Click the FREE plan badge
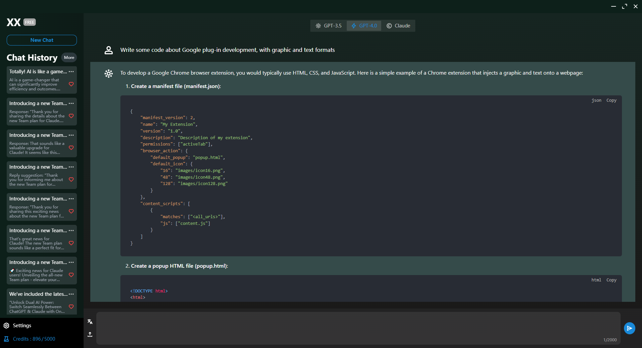Viewport: 642px width, 348px height. 30,22
